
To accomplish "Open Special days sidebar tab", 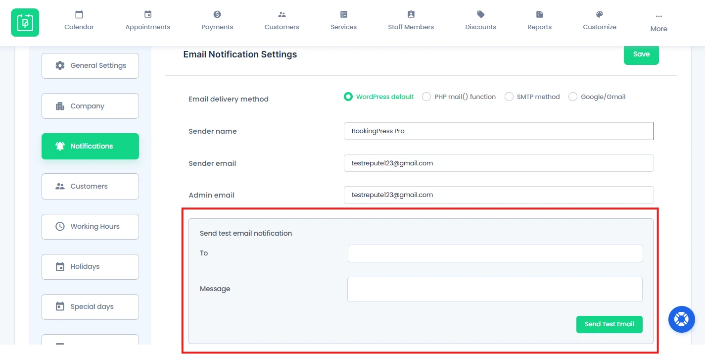I will (90, 306).
